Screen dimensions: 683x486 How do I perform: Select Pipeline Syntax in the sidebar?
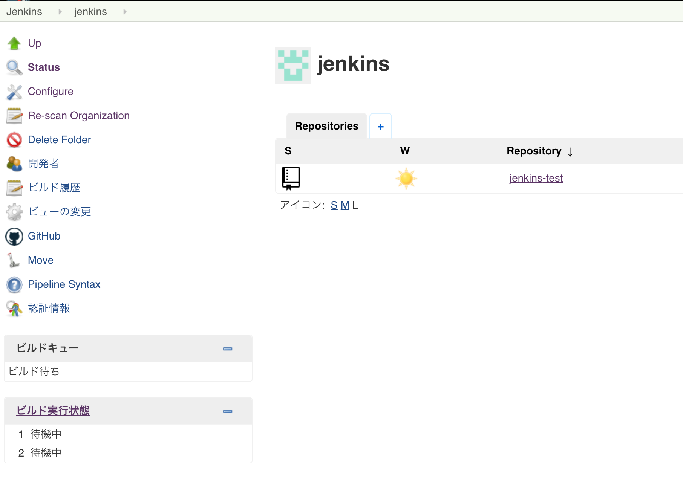pos(64,284)
